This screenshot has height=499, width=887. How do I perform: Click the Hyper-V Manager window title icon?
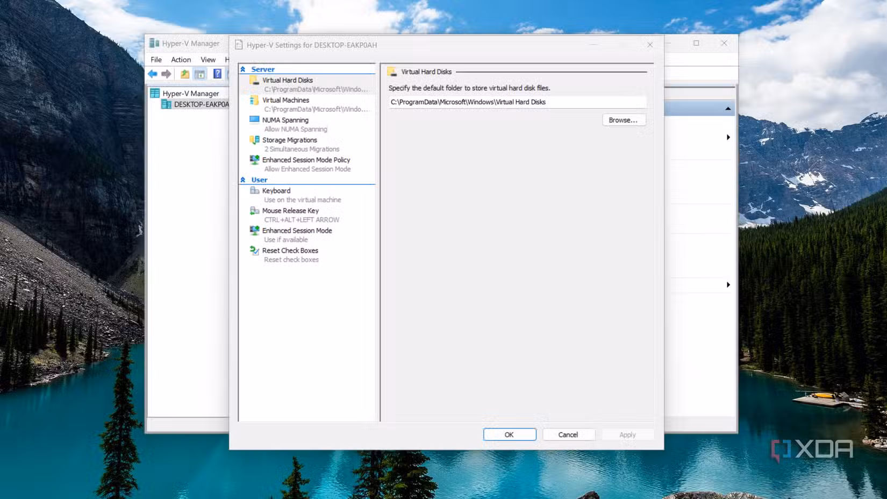[154, 43]
